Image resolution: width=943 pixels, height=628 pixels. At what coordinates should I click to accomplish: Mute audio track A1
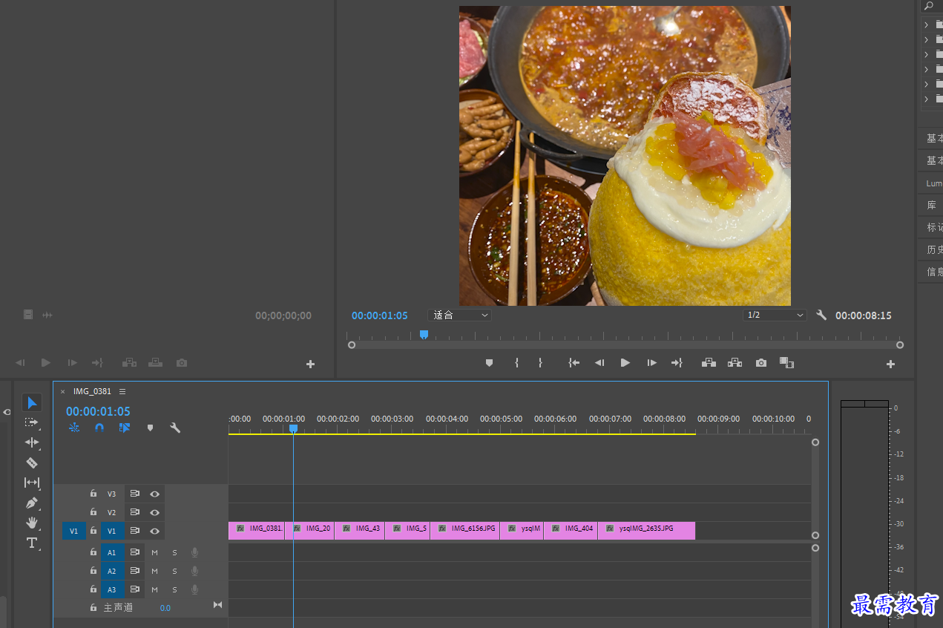pyautogui.click(x=154, y=552)
